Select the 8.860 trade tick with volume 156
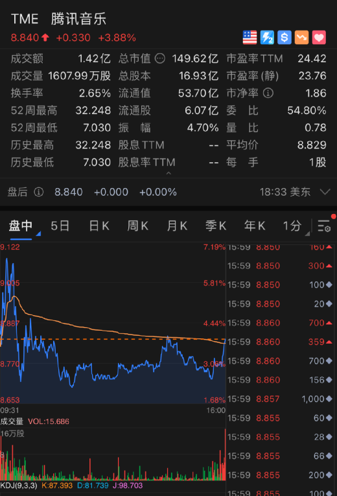 click(x=280, y=380)
